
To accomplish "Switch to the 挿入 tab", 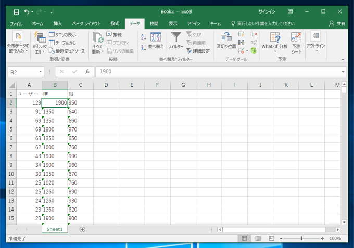I will coord(57,23).
